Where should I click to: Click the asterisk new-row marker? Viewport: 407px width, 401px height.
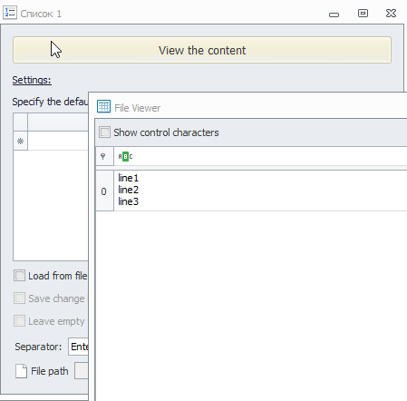coord(20,141)
